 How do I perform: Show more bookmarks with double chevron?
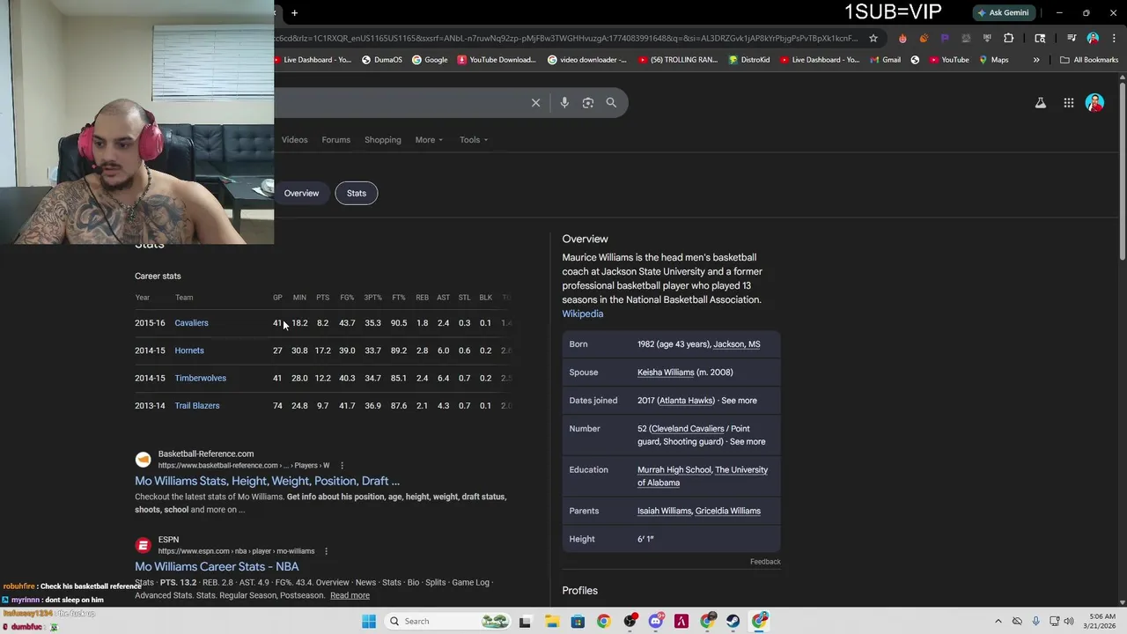[x=1036, y=60]
